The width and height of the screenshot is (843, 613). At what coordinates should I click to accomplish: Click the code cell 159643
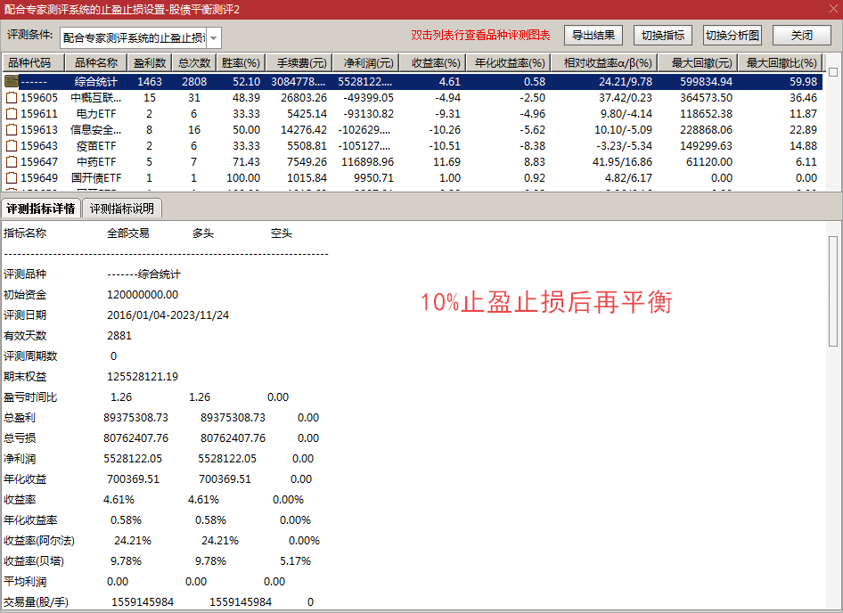coord(39,146)
